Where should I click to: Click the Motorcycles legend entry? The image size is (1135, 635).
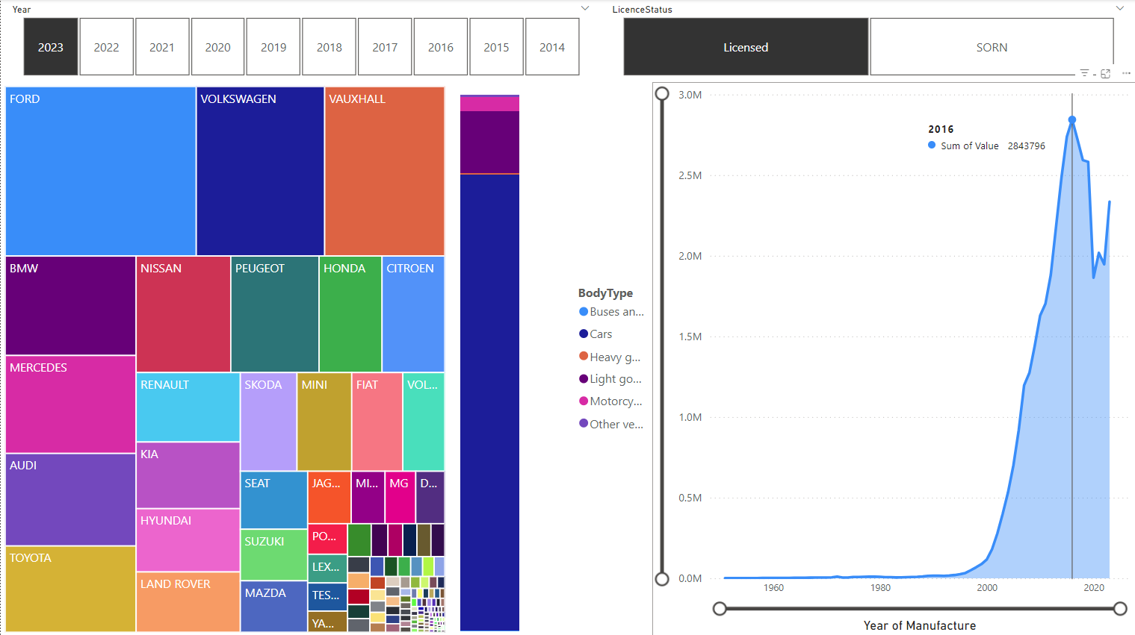point(610,401)
